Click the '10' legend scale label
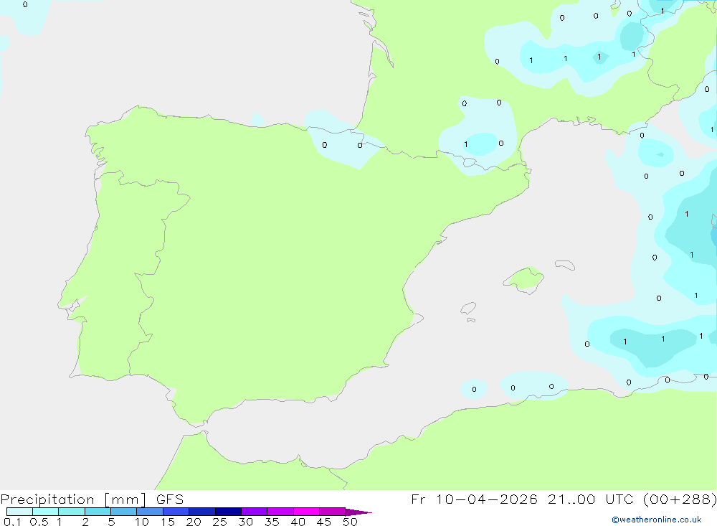717x526 pixels. tap(142, 522)
